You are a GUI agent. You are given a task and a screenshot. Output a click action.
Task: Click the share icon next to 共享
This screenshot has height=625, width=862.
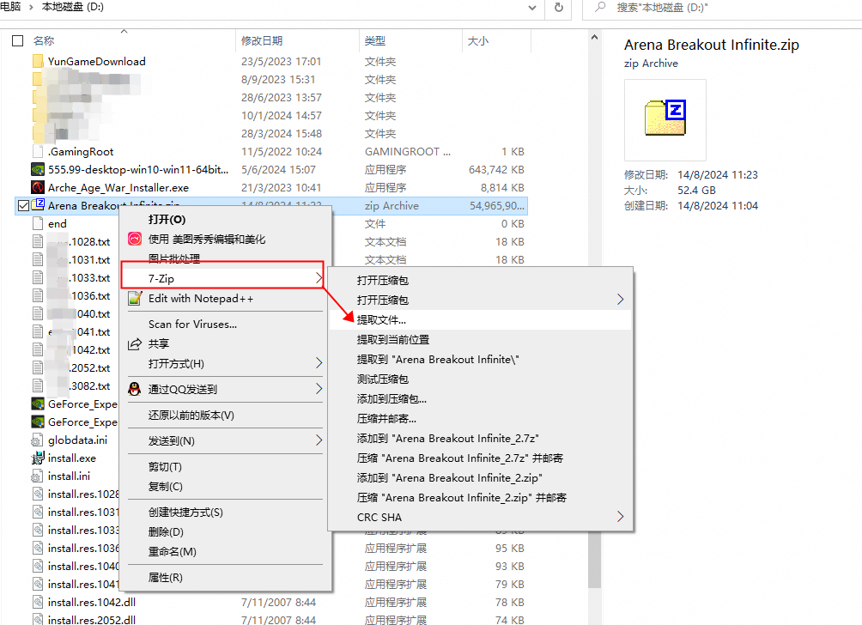click(135, 343)
